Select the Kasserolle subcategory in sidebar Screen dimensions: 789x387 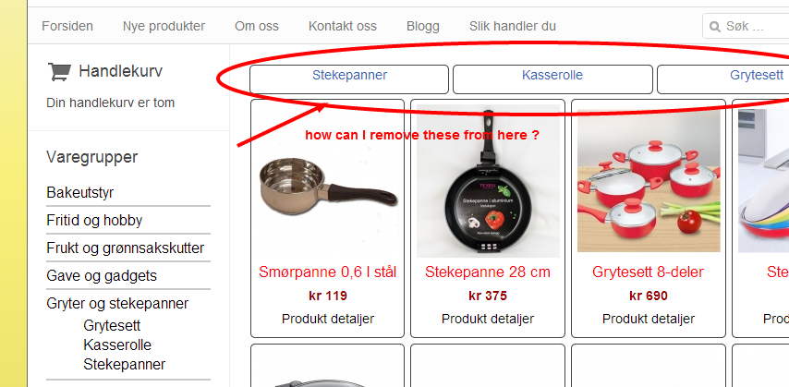[x=117, y=345]
